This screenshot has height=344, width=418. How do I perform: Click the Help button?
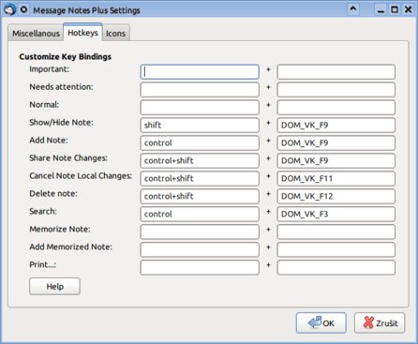(x=54, y=286)
